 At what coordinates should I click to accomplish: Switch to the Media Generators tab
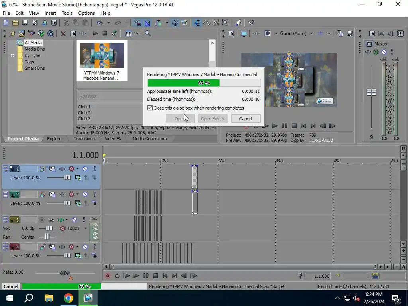tap(150, 139)
